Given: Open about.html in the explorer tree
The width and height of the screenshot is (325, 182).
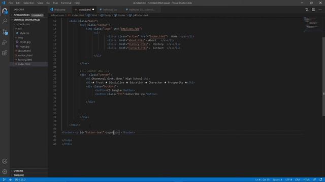Looking at the screenshot, I should 24,51.
